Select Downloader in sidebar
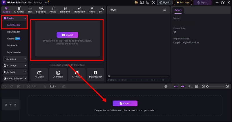The width and height of the screenshot is (232, 122). tap(14, 32)
